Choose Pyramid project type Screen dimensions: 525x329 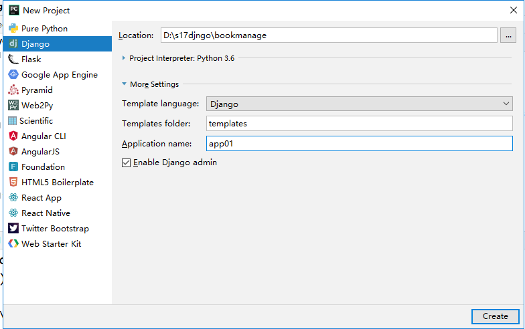pos(58,90)
